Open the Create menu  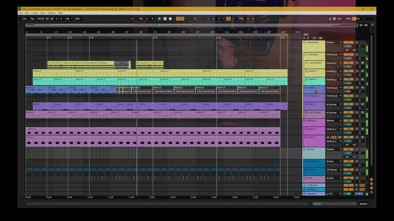tap(34, 13)
